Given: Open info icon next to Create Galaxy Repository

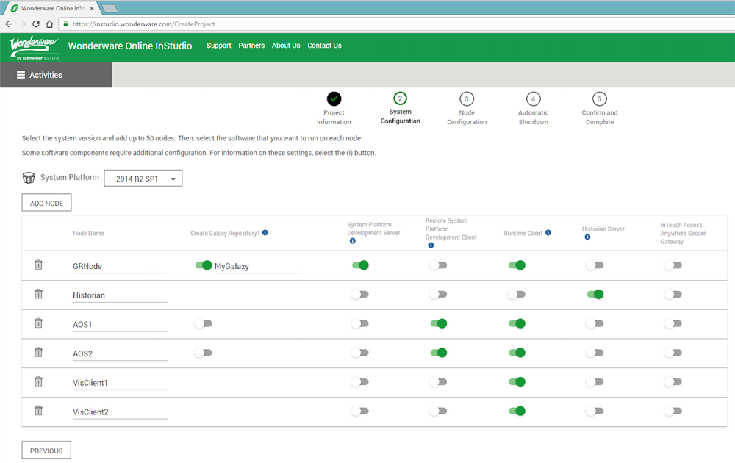Looking at the screenshot, I should point(265,233).
